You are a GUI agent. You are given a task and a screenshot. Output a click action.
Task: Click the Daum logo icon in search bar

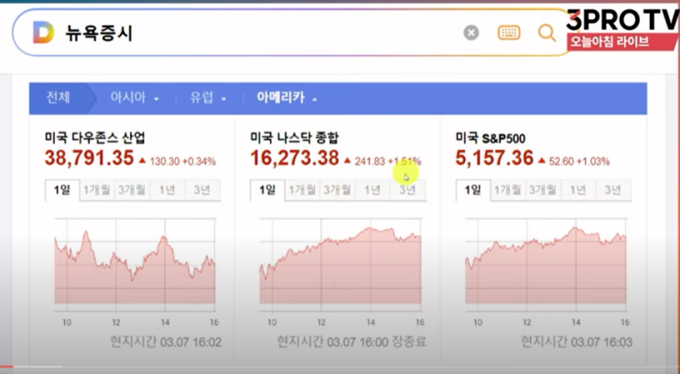[43, 33]
